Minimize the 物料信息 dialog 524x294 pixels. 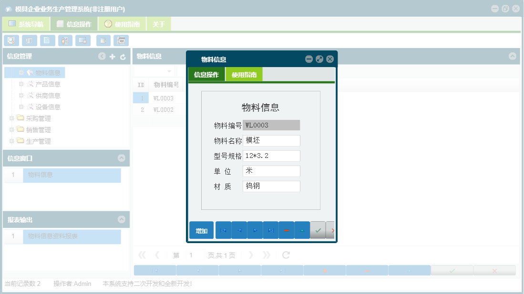(309, 59)
